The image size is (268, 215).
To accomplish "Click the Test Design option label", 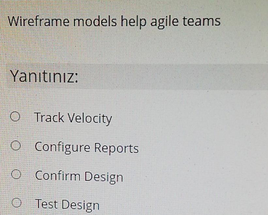I will point(68,204).
